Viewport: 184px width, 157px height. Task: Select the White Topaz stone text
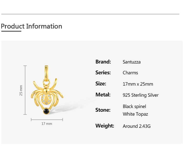tap(135, 114)
